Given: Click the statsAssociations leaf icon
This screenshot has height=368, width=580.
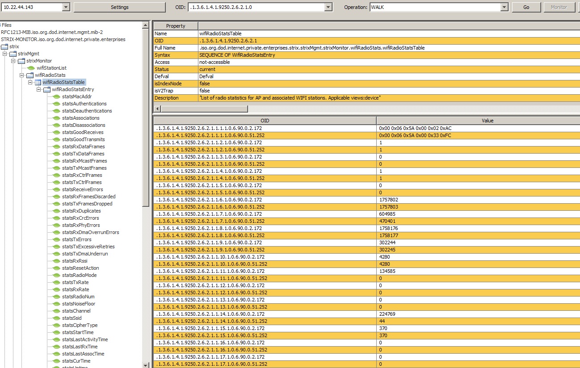Looking at the screenshot, I should [56, 118].
